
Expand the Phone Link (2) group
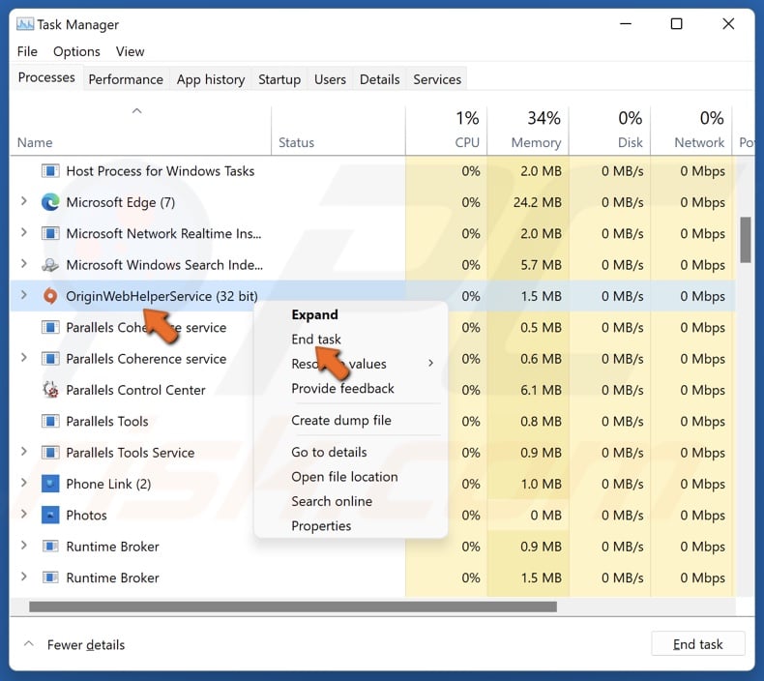click(x=23, y=483)
